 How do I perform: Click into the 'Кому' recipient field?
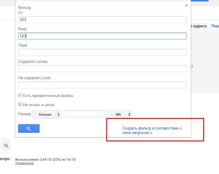tap(102, 36)
